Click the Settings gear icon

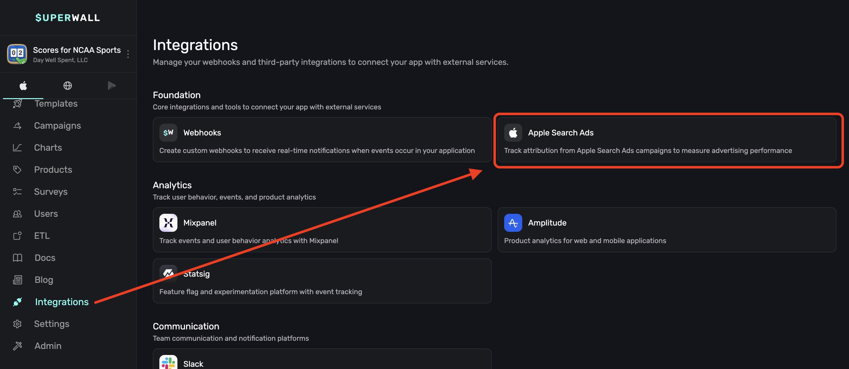pos(17,324)
